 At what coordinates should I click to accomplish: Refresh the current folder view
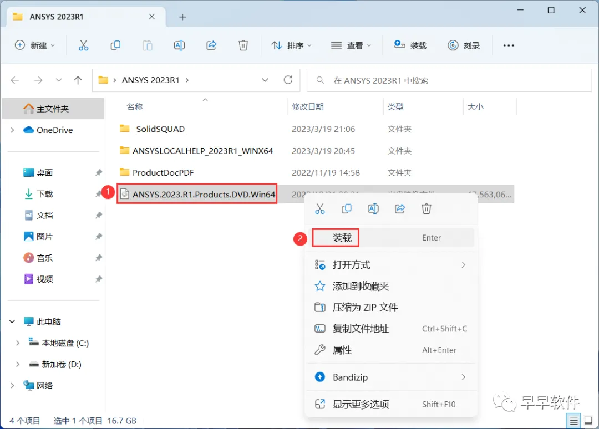coord(288,80)
